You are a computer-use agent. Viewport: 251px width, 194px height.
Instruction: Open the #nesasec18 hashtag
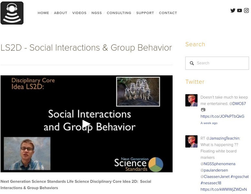[211, 183]
